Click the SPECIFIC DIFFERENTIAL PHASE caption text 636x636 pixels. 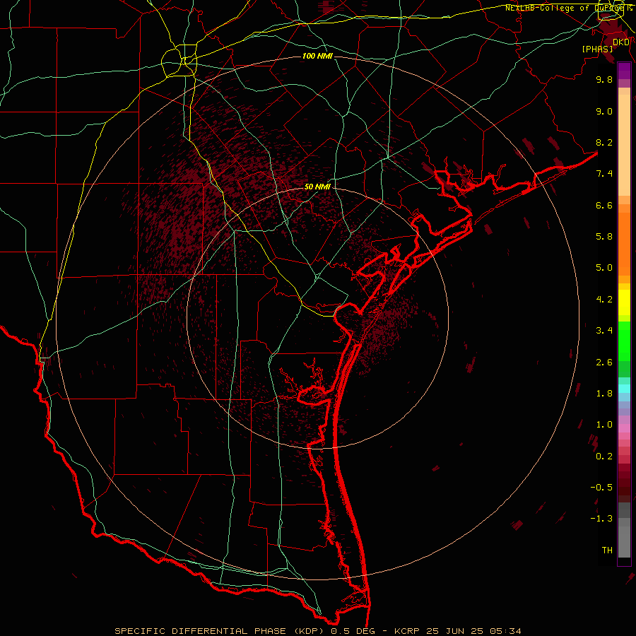(x=200, y=631)
